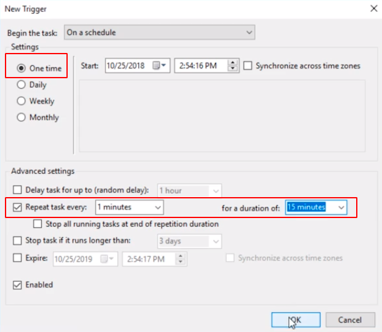382x332 pixels.
Task: Open the random delay 1 hour dropdown
Action: (x=189, y=190)
